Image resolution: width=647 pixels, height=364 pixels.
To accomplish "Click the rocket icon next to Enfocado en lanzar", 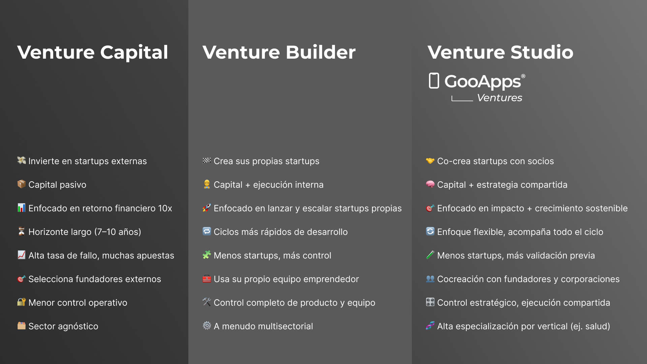I will [207, 208].
